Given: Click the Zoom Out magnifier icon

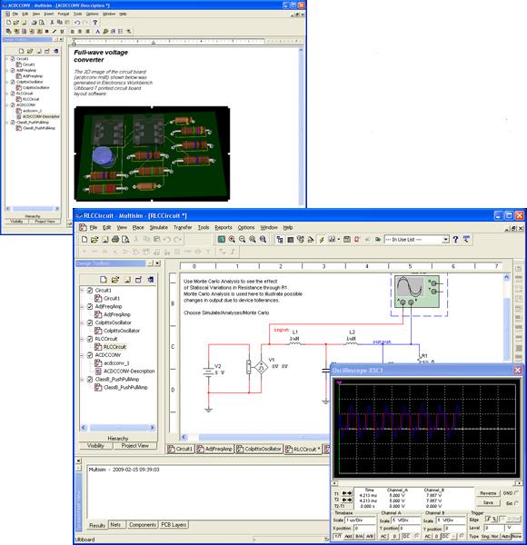Looking at the screenshot, I should pyautogui.click(x=242, y=240).
